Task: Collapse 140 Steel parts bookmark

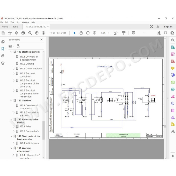Action: coord(11,136)
